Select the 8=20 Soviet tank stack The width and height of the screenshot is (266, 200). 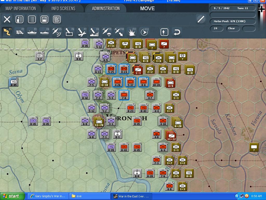click(x=178, y=122)
